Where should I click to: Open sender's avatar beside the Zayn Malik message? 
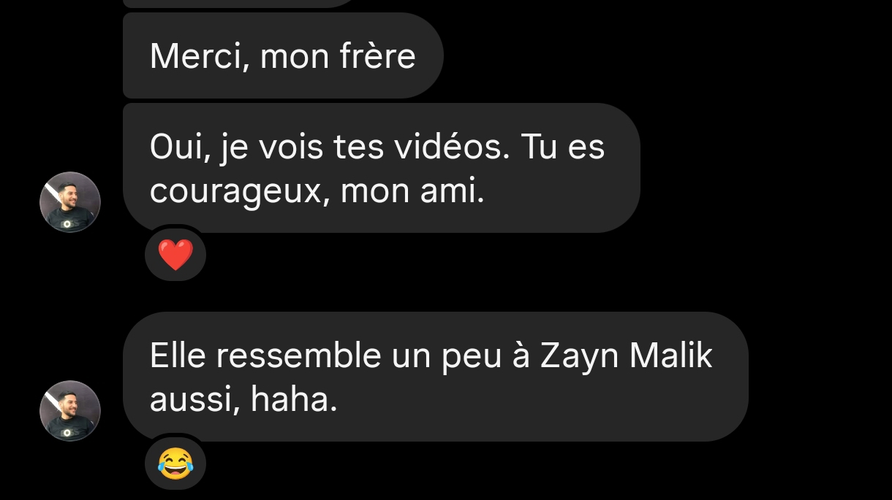tap(69, 411)
